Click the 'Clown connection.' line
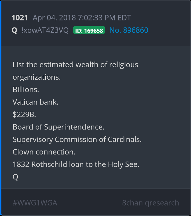Viewport: 191px width, 216px height. tap(44, 152)
